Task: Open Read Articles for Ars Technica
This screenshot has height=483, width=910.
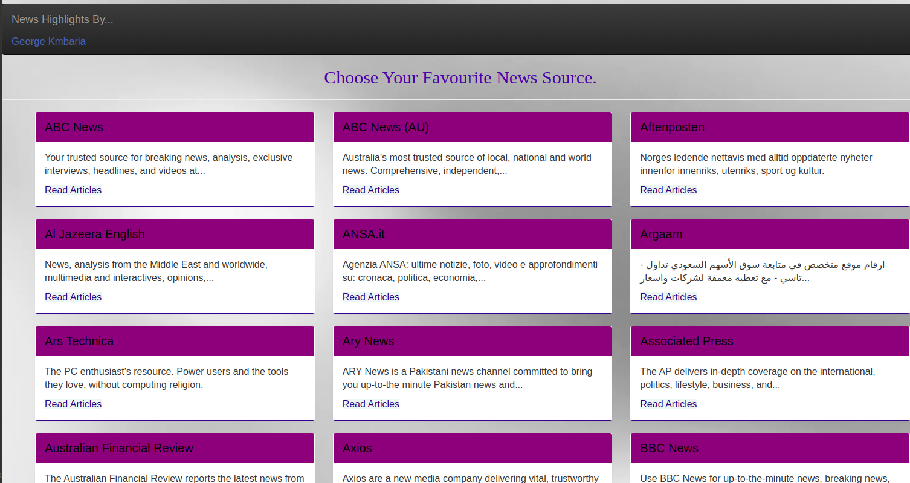Action: pos(73,404)
